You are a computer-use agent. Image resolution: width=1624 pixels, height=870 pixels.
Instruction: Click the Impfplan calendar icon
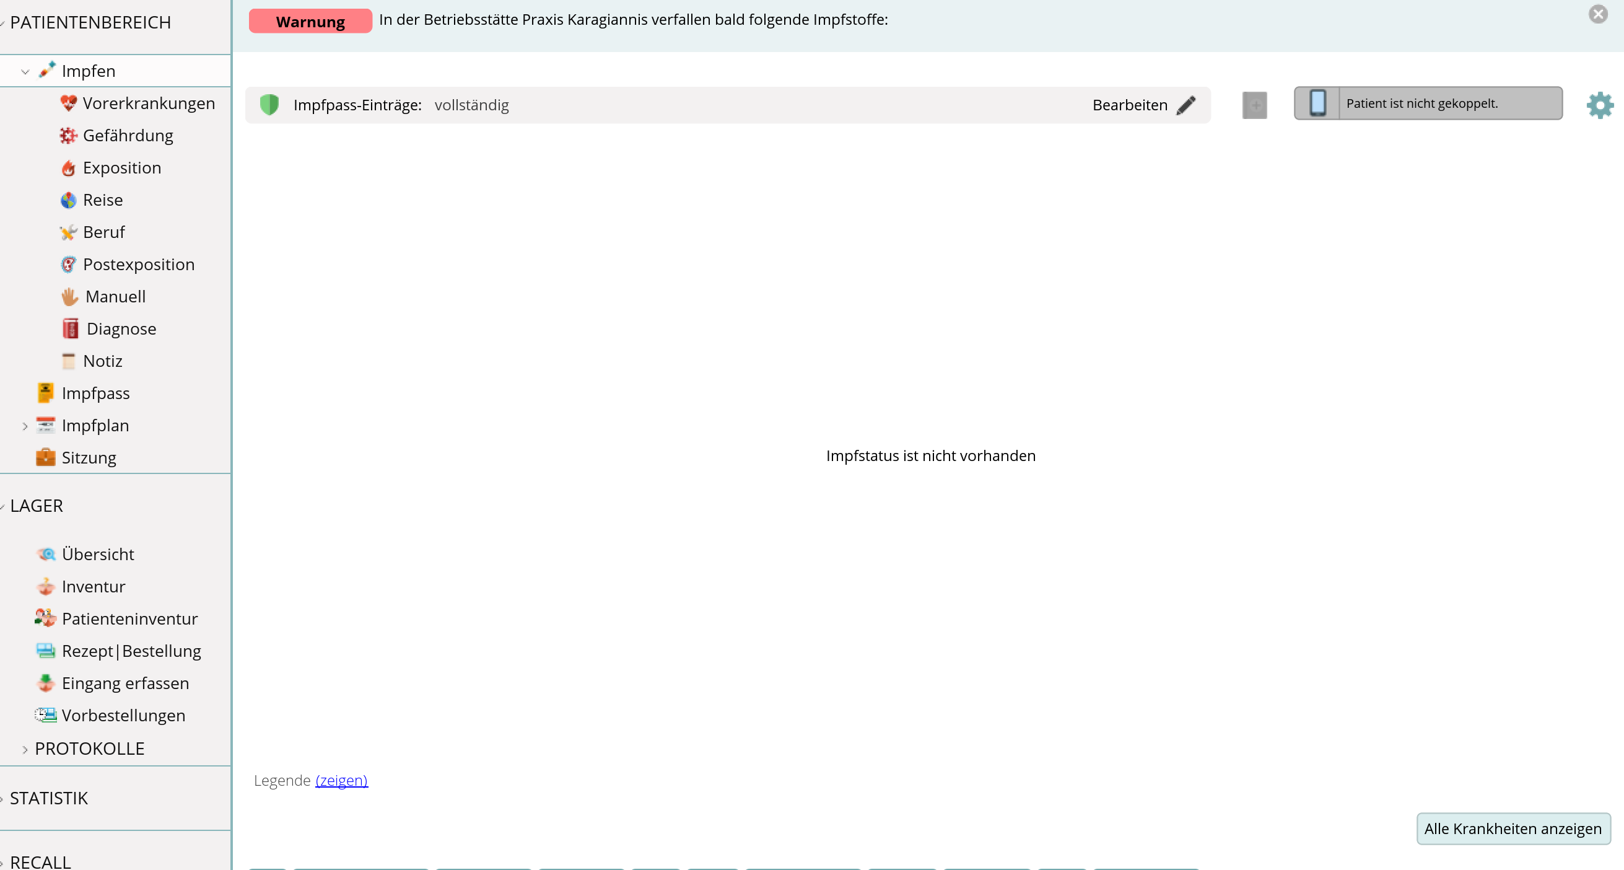45,425
